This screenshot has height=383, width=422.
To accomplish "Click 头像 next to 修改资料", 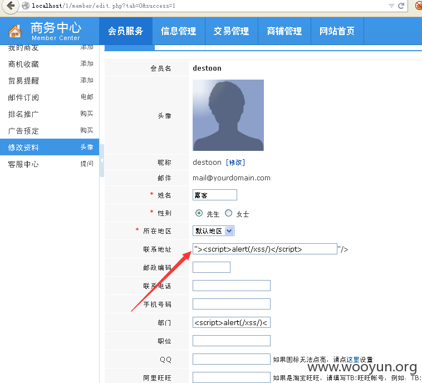I will [87, 147].
